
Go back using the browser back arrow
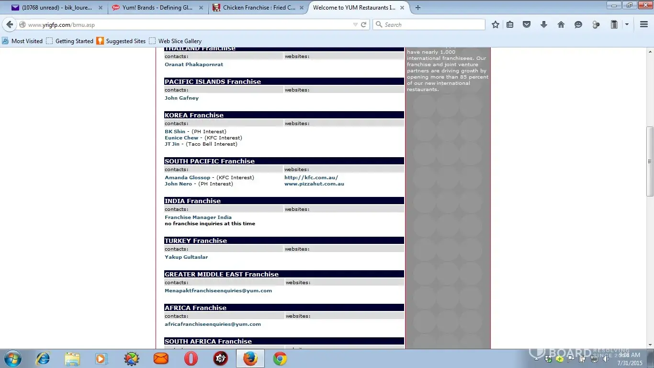click(x=10, y=25)
